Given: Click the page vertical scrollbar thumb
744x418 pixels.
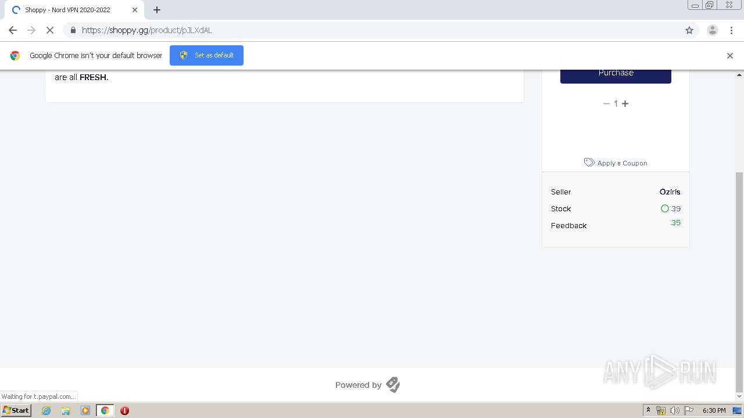Looking at the screenshot, I should pyautogui.click(x=739, y=282).
